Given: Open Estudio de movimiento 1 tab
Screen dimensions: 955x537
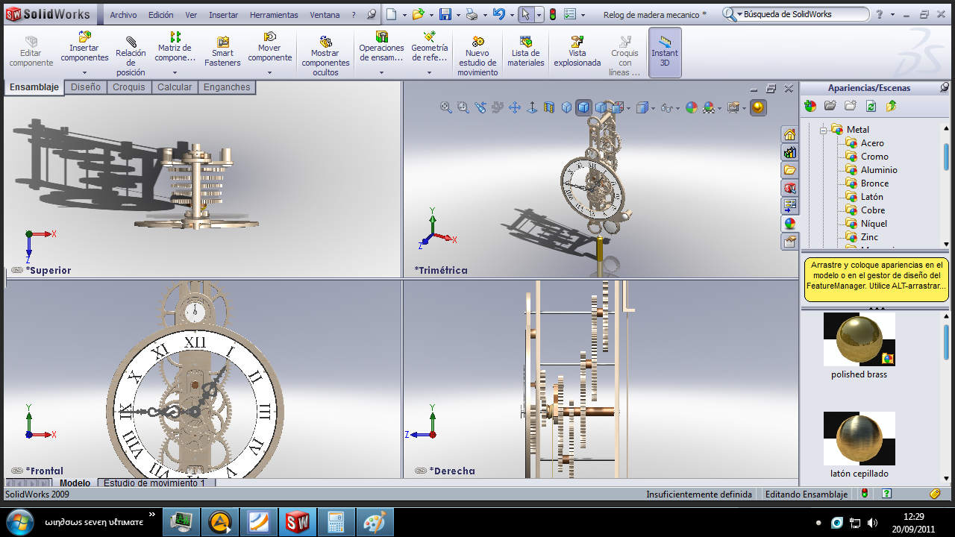Looking at the screenshot, I should click(154, 483).
